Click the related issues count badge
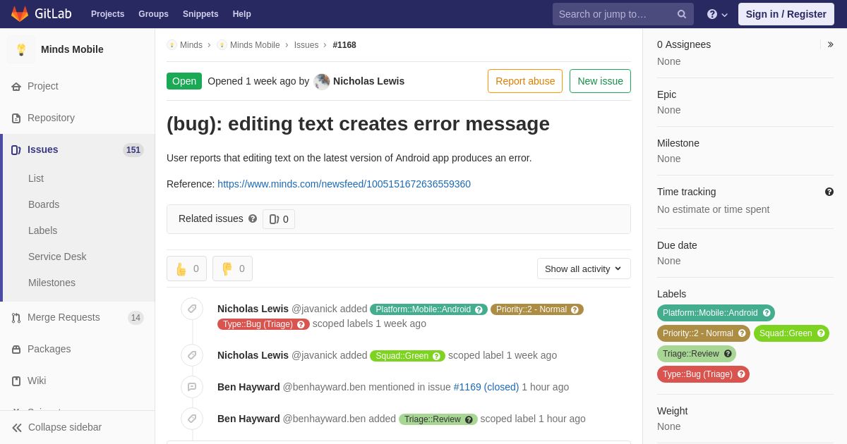 point(279,219)
